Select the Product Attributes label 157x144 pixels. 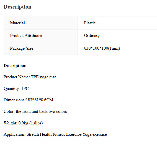point(26,36)
